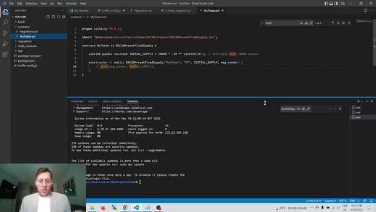The height and width of the screenshot is (212, 376).
Task: Toggle Match Case in editor find widget
Action: coord(301,23)
